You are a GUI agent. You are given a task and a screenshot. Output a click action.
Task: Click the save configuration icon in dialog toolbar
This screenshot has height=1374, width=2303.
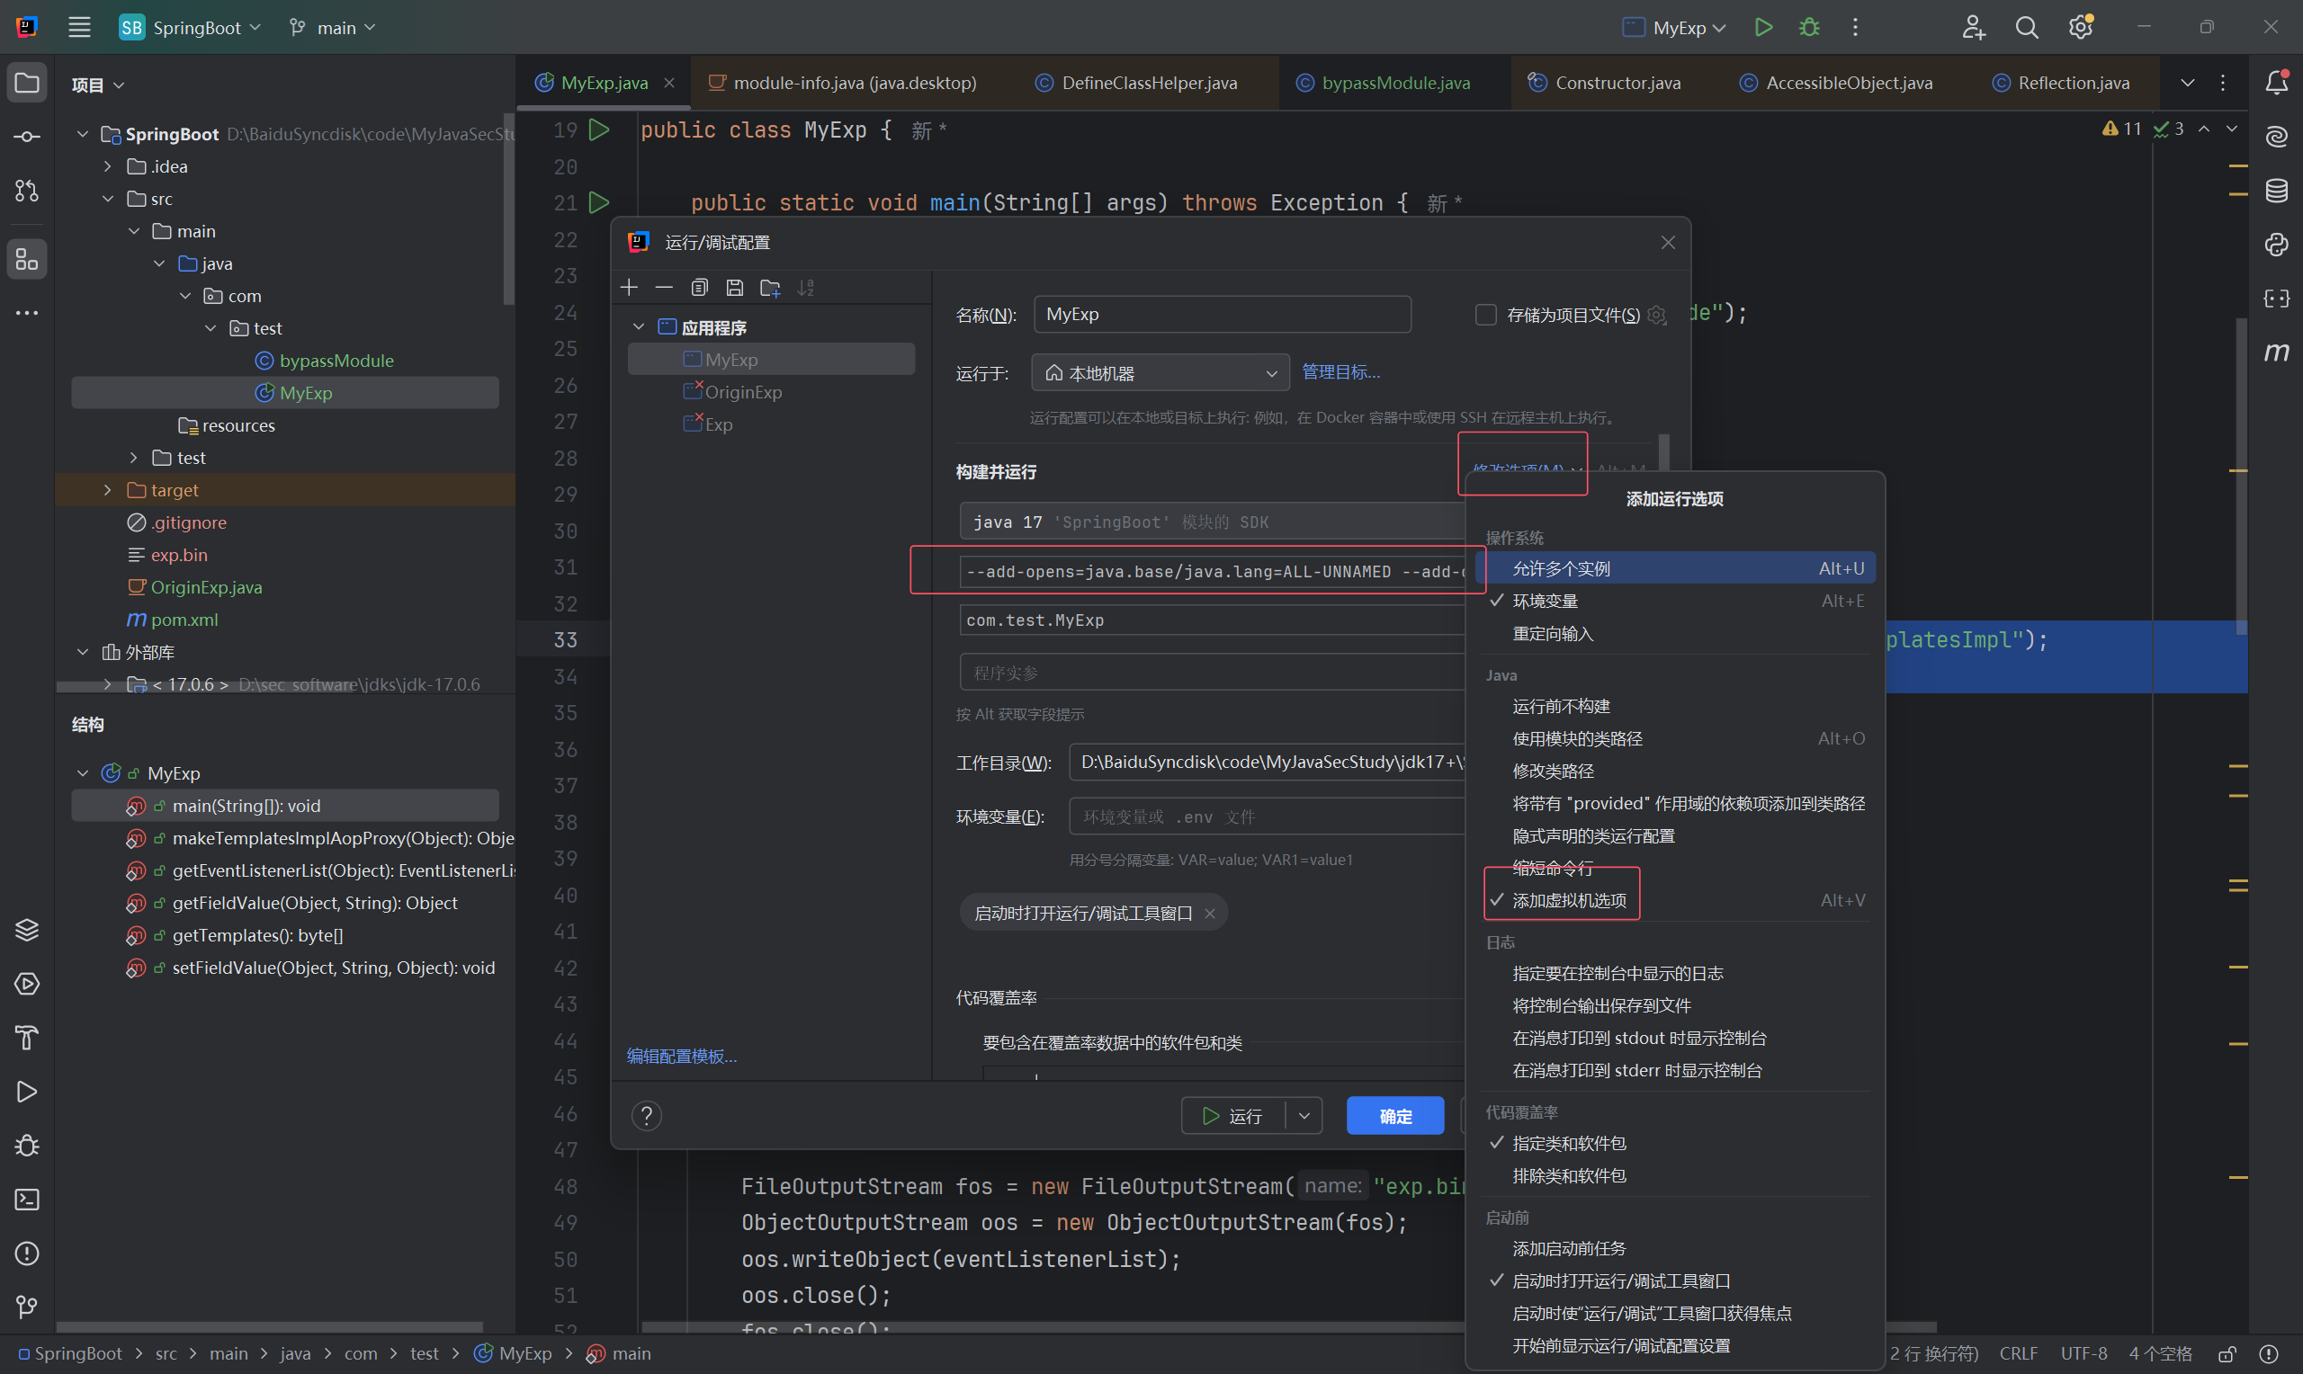[x=734, y=288]
